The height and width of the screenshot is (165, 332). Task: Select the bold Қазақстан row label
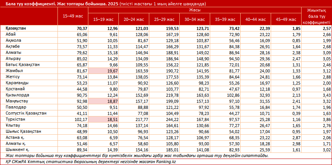pyautogui.click(x=16, y=28)
